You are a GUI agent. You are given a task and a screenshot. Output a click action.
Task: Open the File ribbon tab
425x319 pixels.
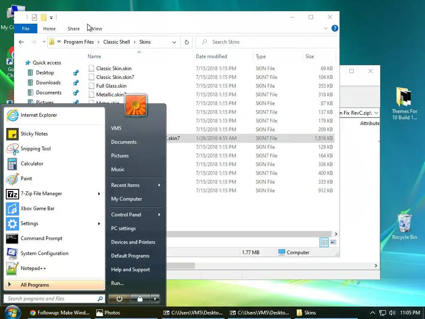[26, 29]
